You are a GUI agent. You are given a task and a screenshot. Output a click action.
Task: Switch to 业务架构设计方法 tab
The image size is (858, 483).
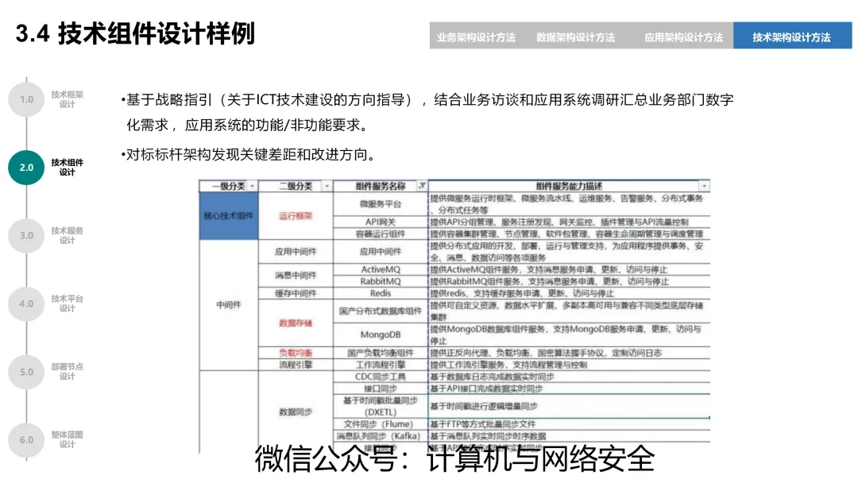point(476,37)
